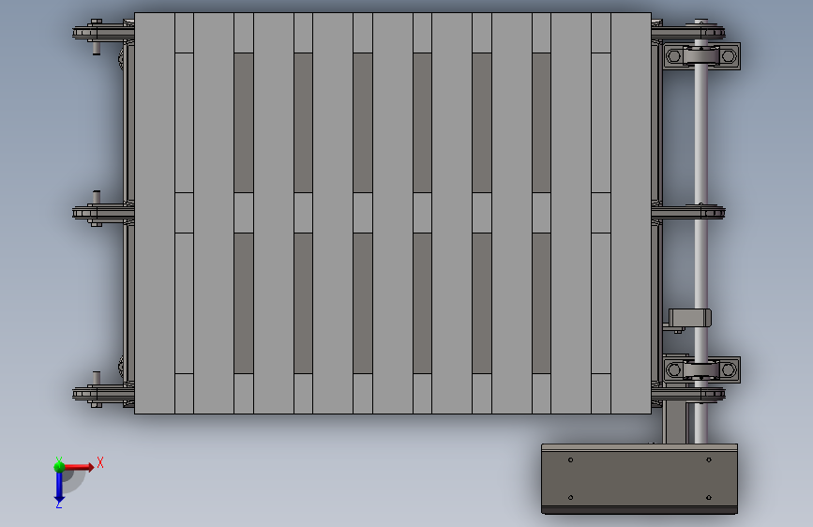Click the green Y axis ball of the triad
Viewport: 813px width, 527px height.
click(x=59, y=467)
